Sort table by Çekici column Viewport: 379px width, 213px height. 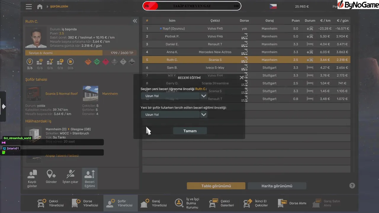pyautogui.click(x=215, y=21)
